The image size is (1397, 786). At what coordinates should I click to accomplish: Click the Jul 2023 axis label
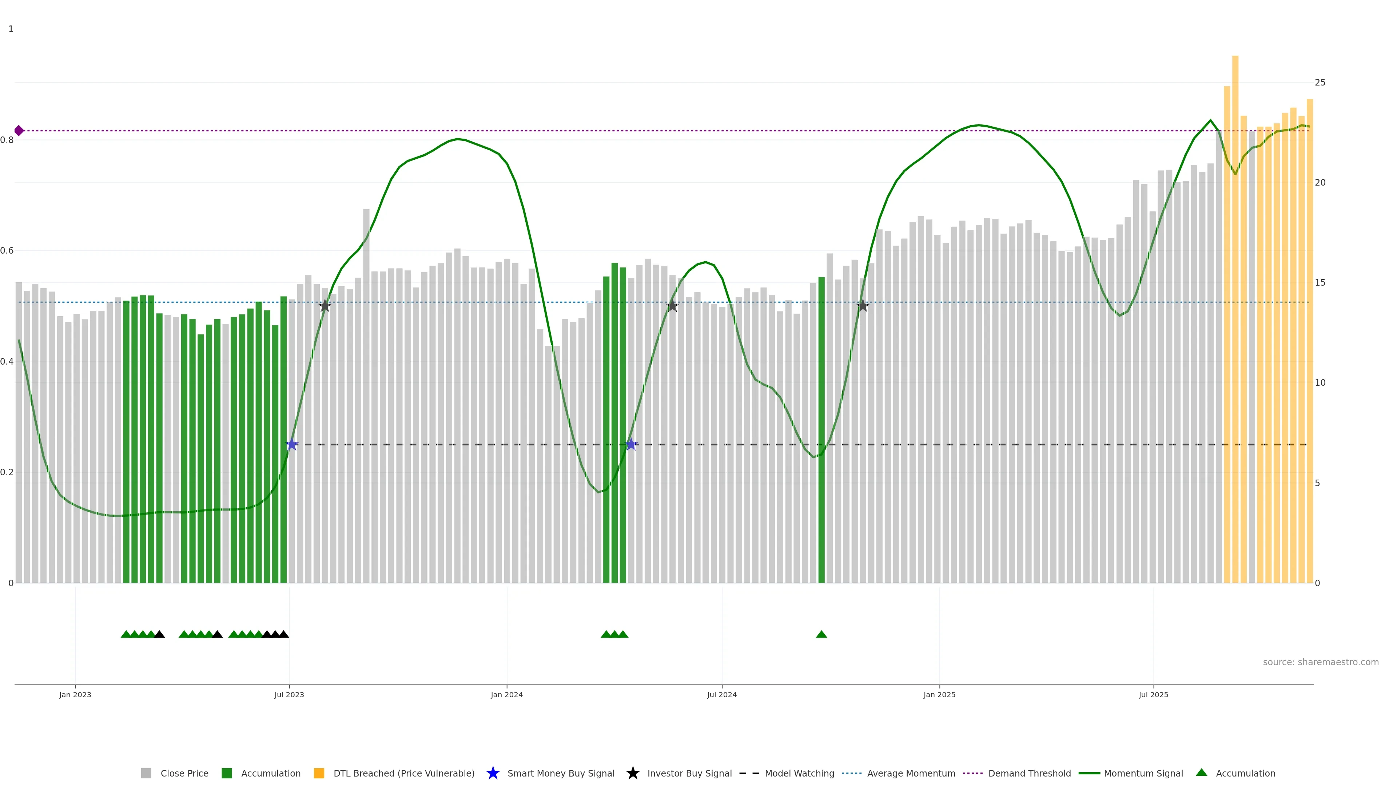(x=289, y=695)
